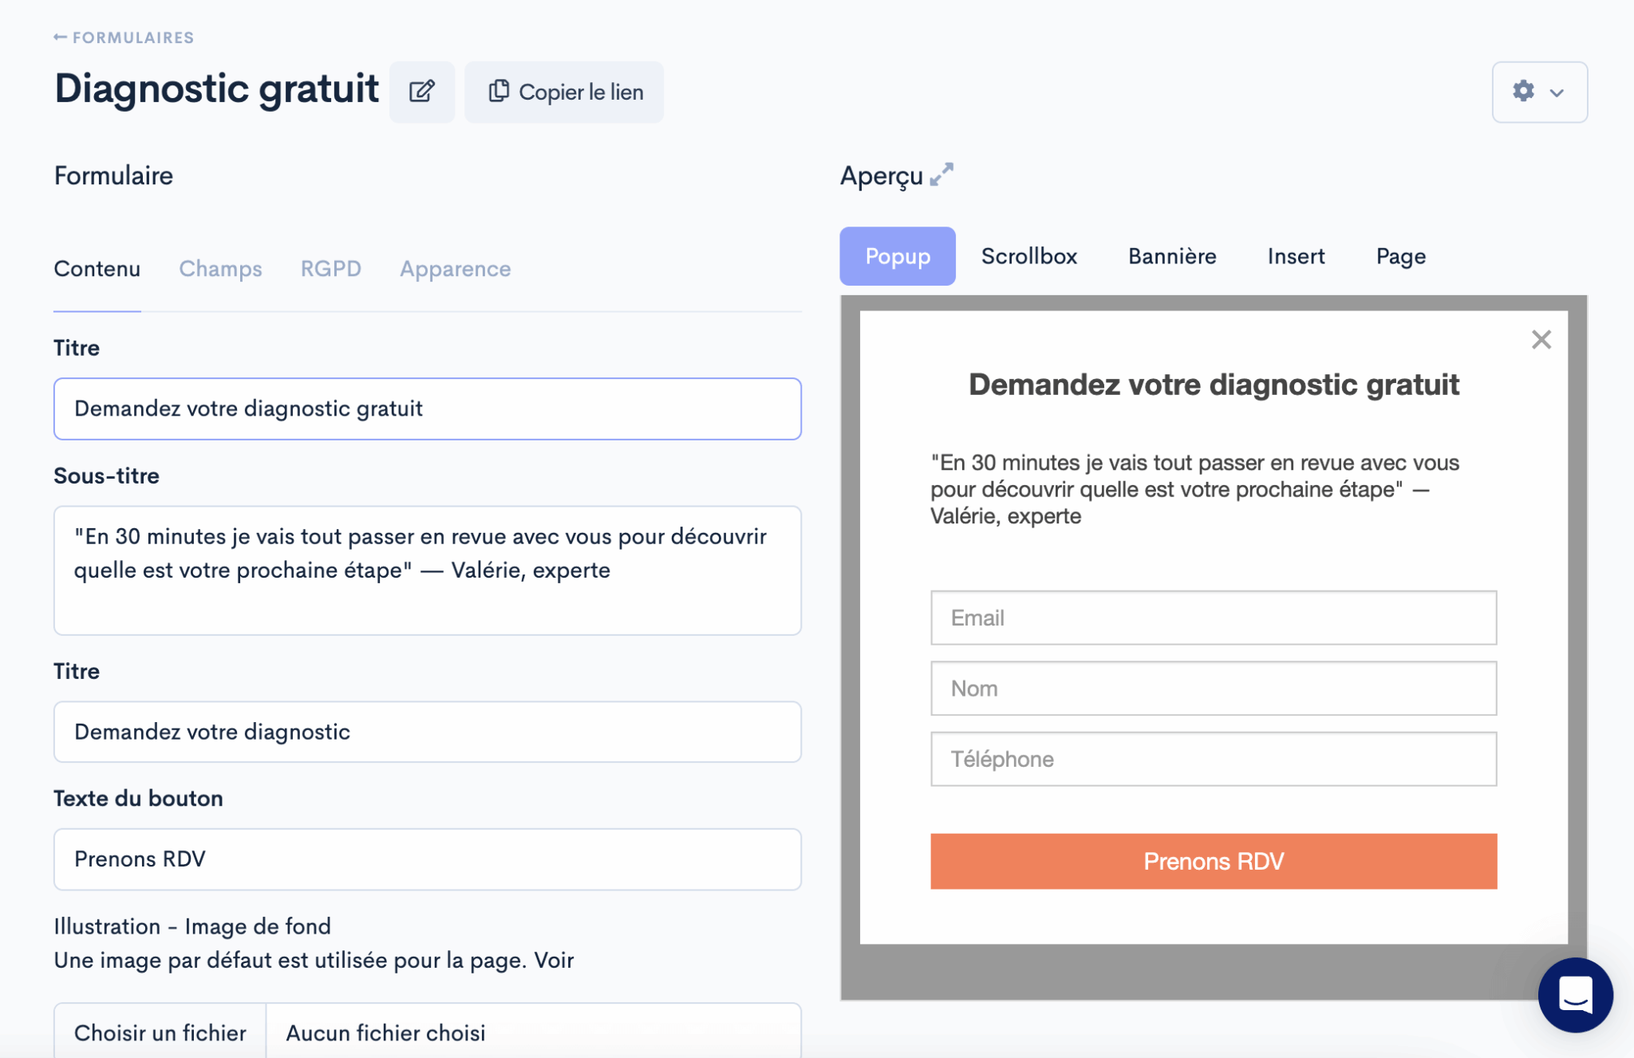Click the edit pencil icon beside title
The width and height of the screenshot is (1634, 1058).
coord(421,92)
